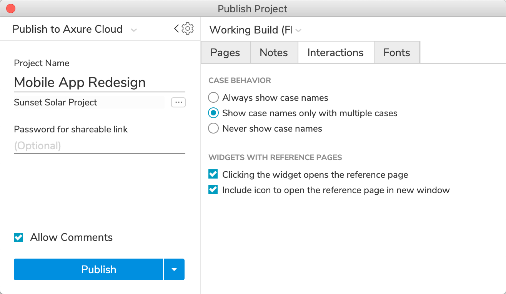Select the Interactions tab
The image size is (506, 294).
[x=335, y=53]
